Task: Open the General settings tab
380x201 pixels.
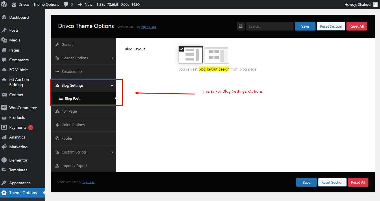Action: [83, 44]
